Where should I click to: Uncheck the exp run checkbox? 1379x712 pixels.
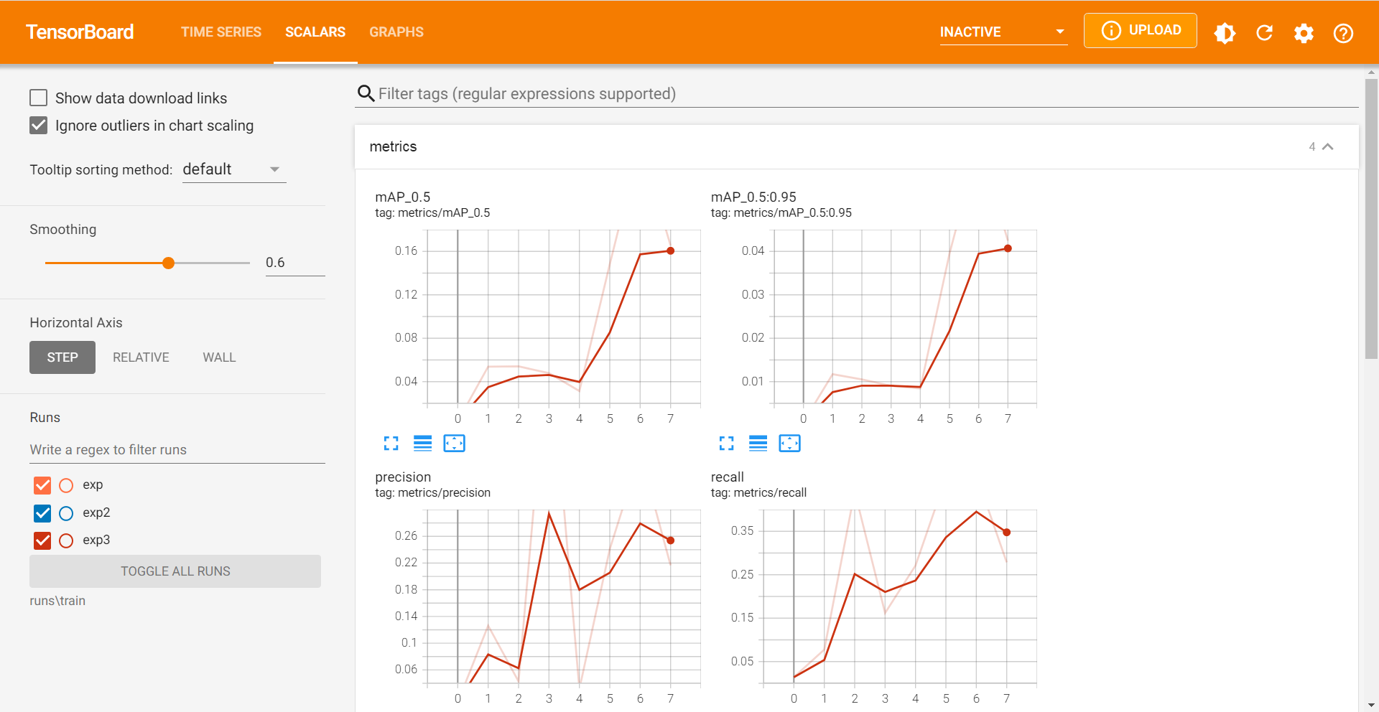(x=42, y=485)
